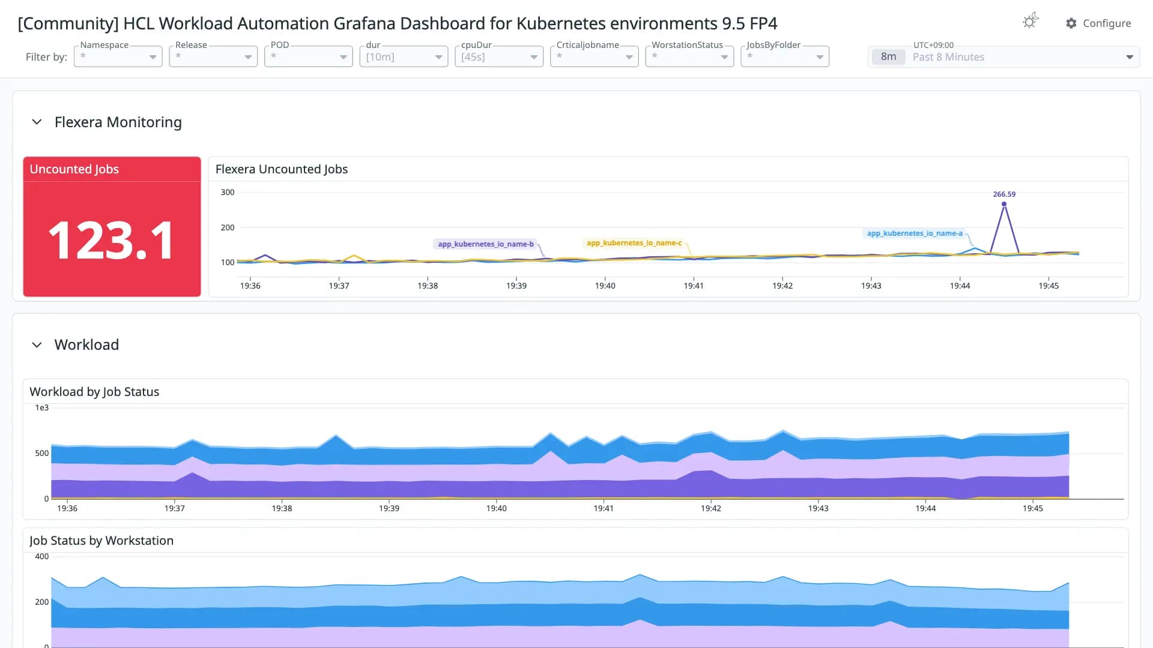Click the 8m time range badge
1153x648 pixels.
coord(888,57)
